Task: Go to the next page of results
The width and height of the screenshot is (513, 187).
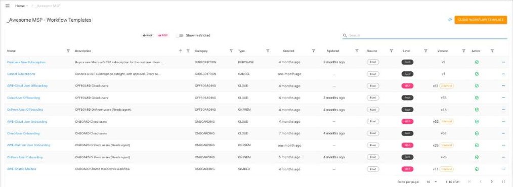Action: (x=492, y=181)
